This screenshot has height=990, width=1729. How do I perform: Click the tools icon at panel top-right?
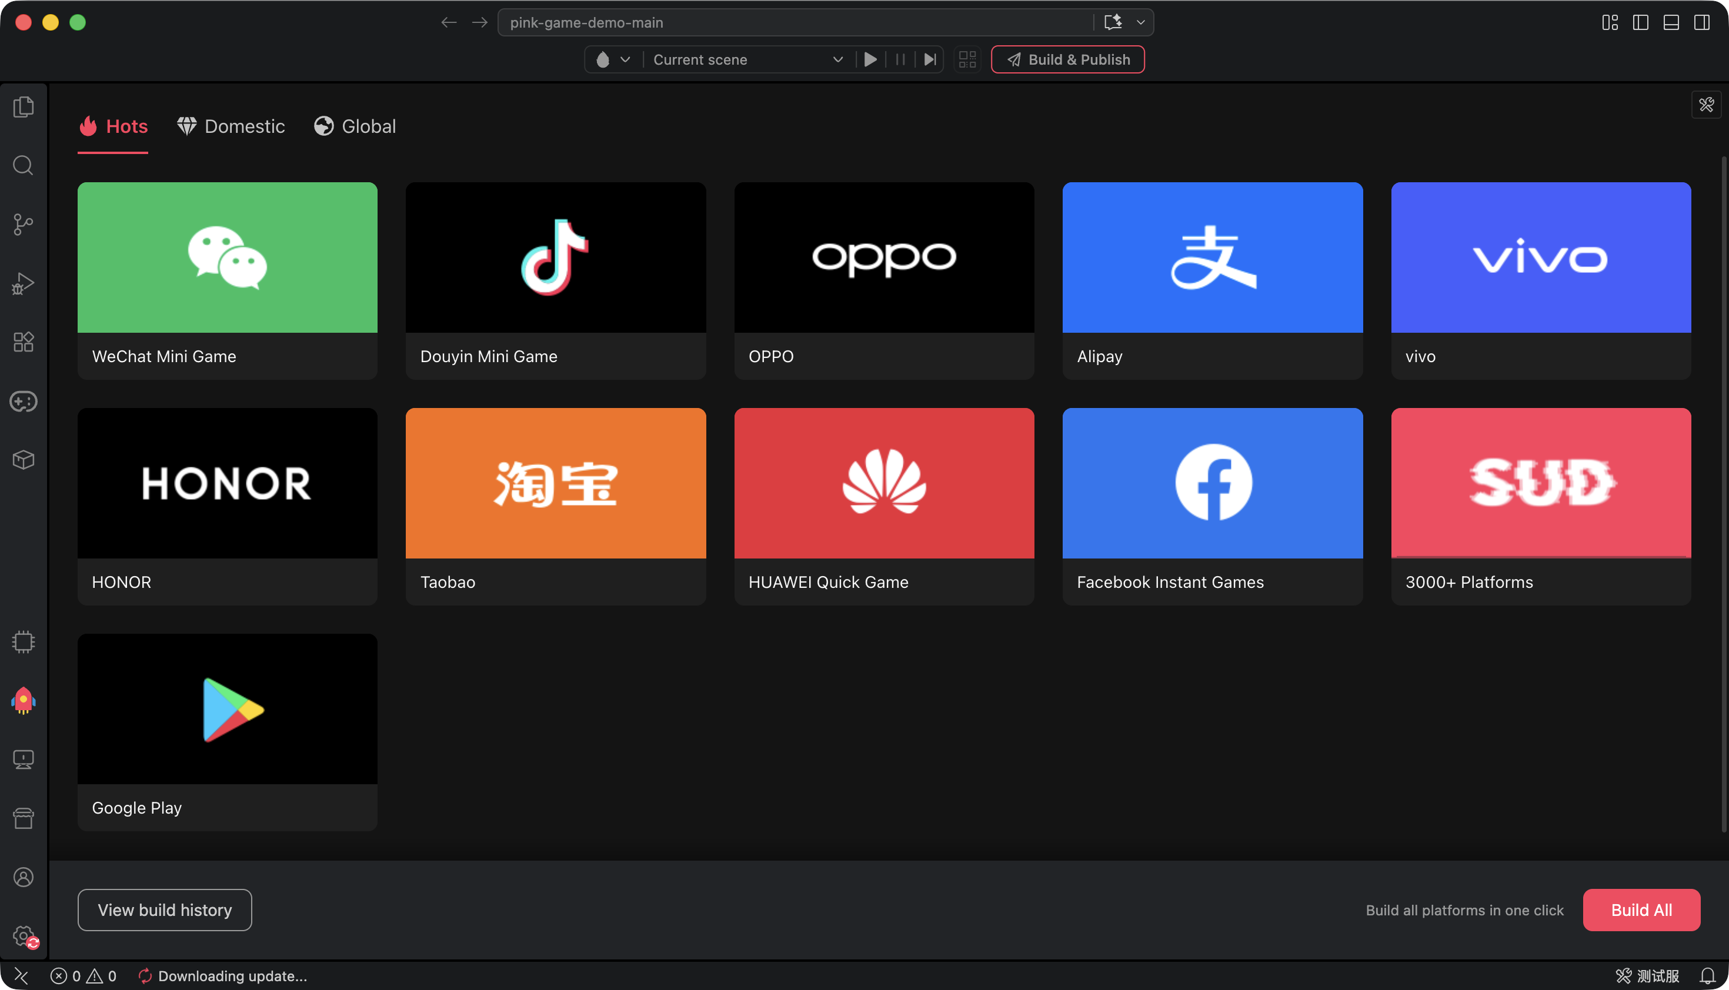tap(1707, 105)
